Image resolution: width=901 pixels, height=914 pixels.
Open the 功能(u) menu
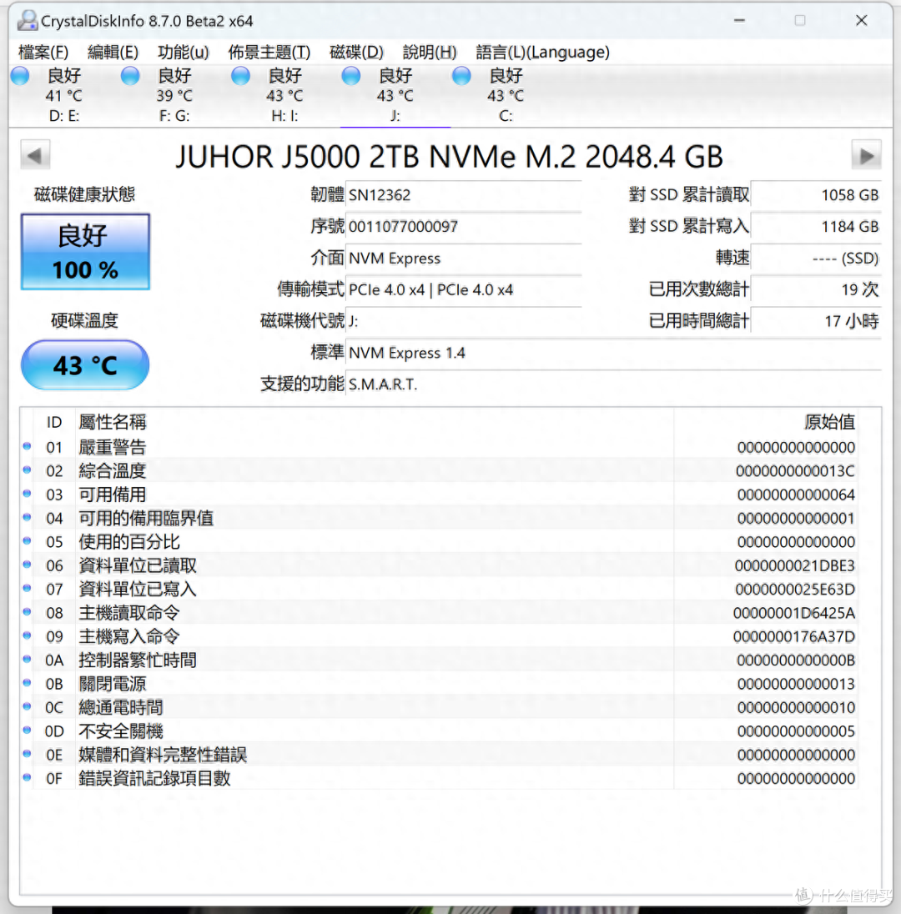click(184, 52)
